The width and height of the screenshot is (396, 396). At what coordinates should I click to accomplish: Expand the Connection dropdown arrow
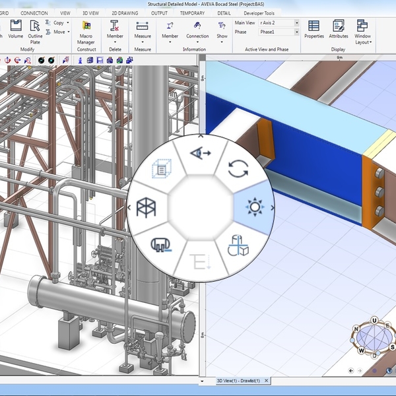(197, 42)
